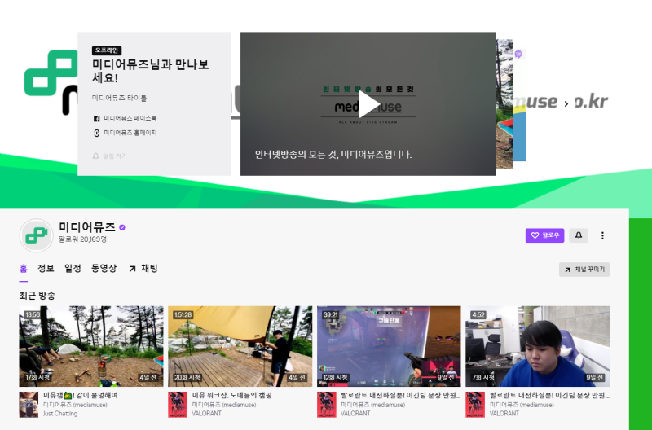Turn on notifications via 알림 켜기
This screenshot has height=430, width=652.
(109, 156)
